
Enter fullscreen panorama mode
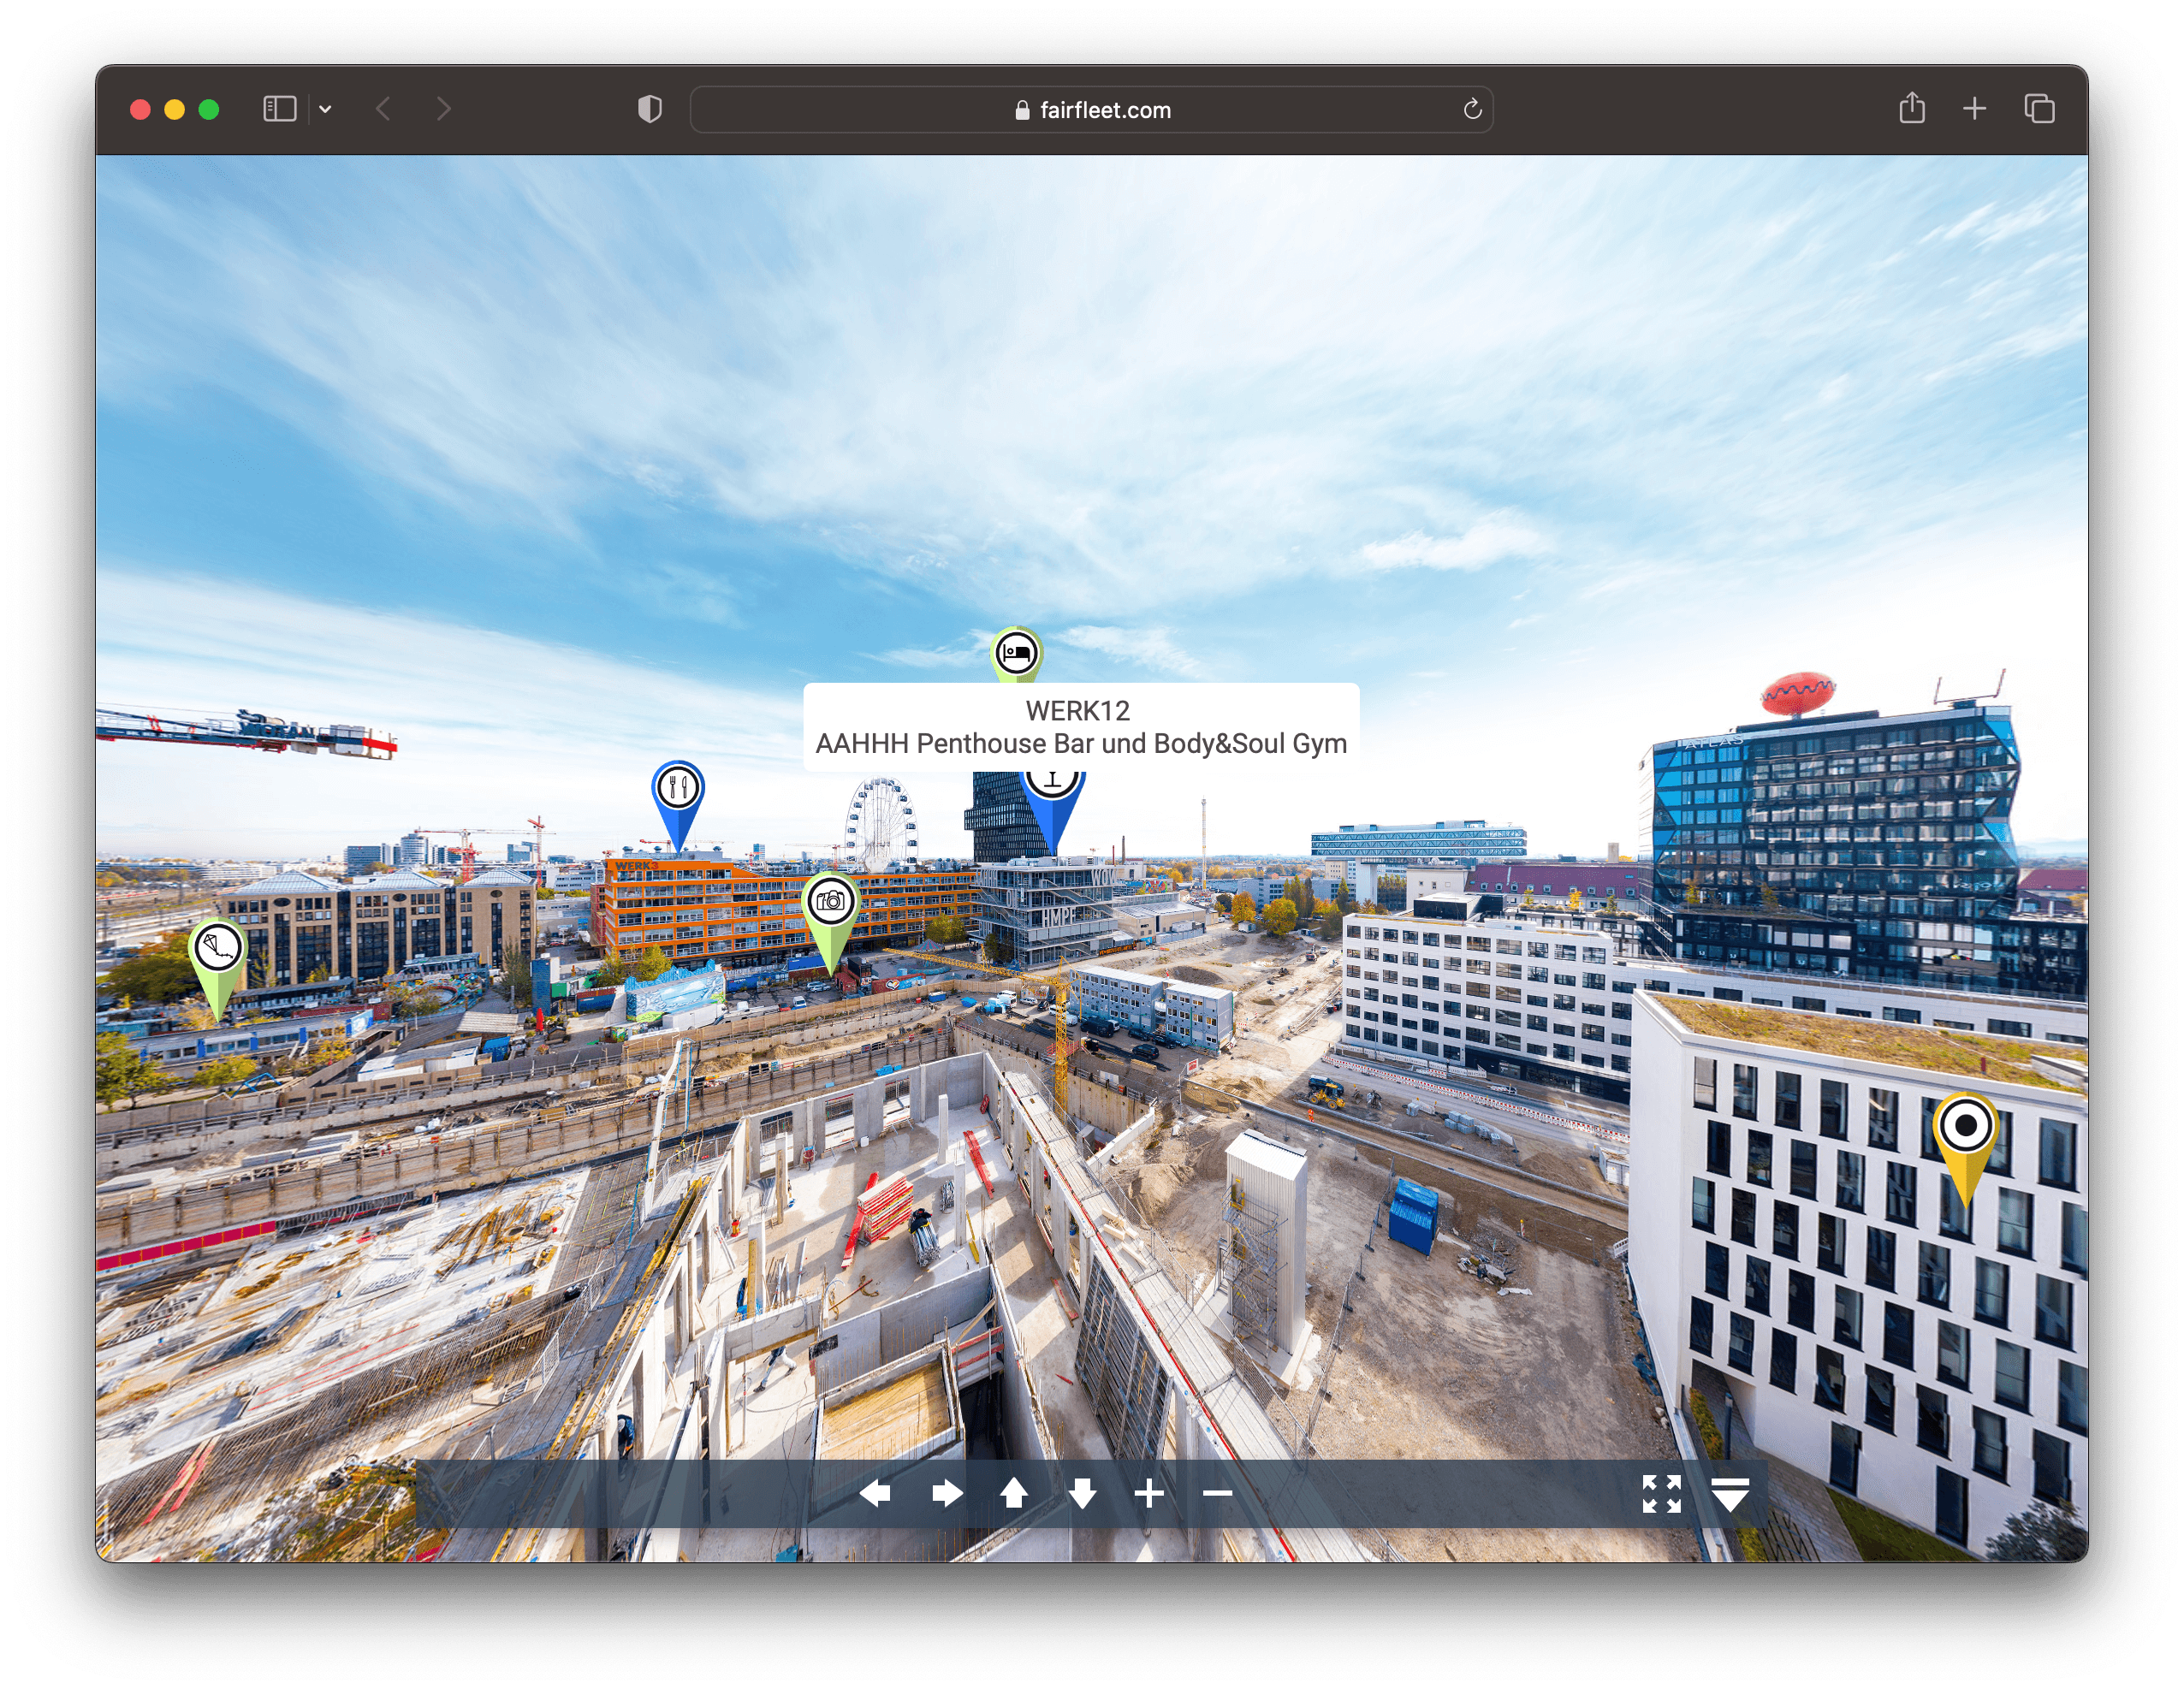point(1661,1494)
